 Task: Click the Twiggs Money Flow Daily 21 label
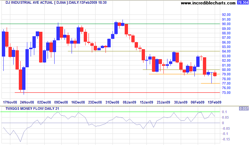point(32,109)
